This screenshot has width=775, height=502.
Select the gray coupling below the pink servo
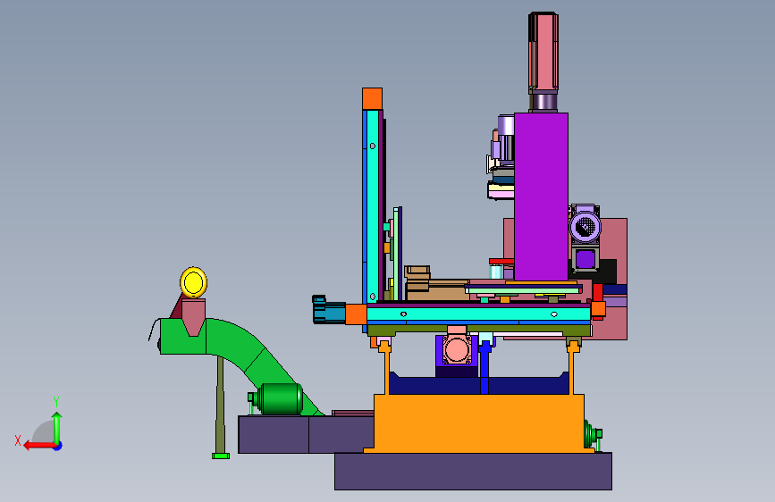point(543,102)
